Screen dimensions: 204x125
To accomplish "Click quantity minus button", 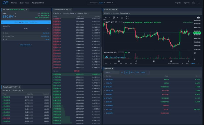I will point(4,28).
